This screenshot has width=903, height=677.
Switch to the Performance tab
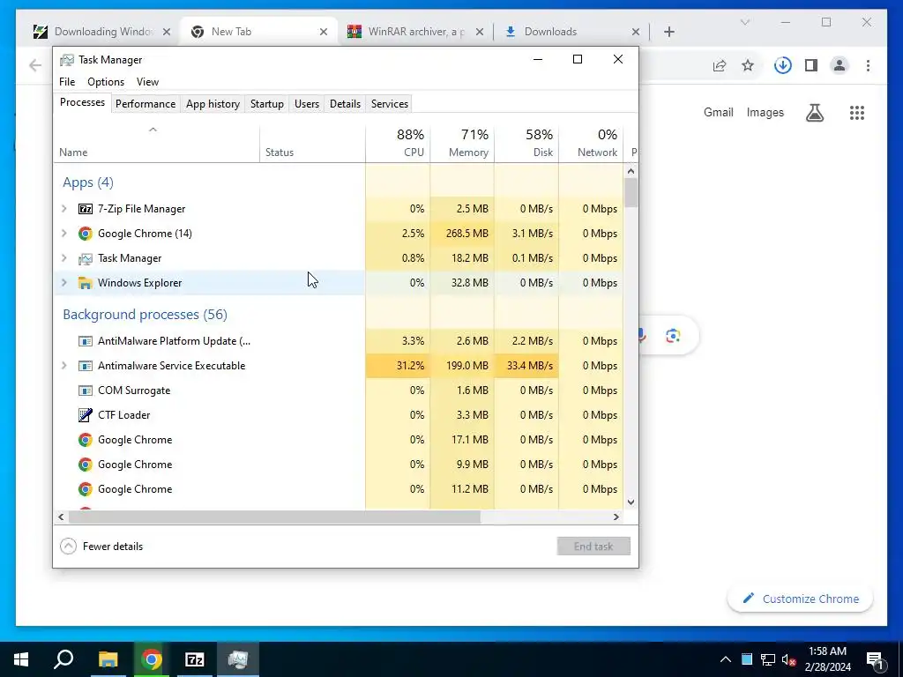[146, 104]
